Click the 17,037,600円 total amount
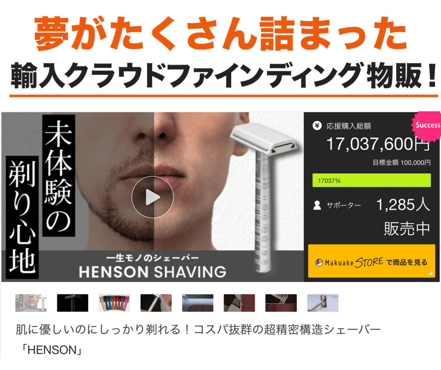 pos(378,144)
